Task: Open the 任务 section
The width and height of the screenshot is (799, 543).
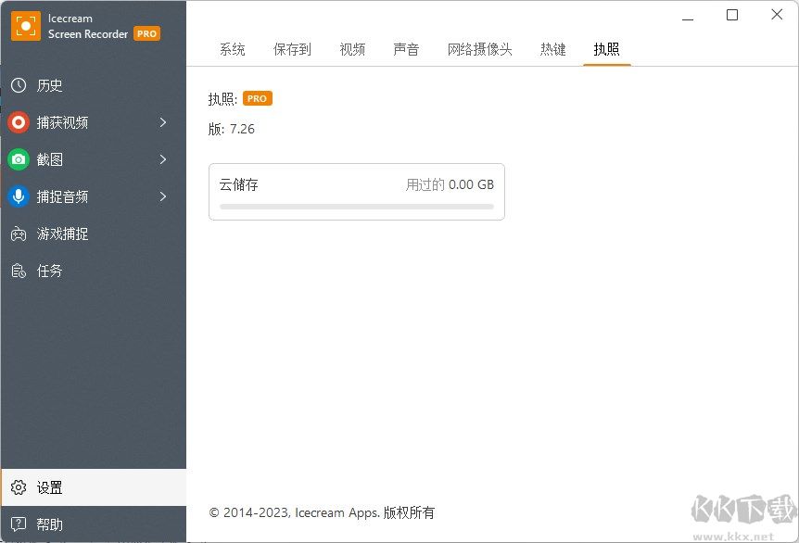Action: click(94, 271)
